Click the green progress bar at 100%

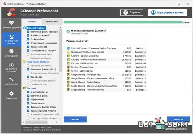123,22
